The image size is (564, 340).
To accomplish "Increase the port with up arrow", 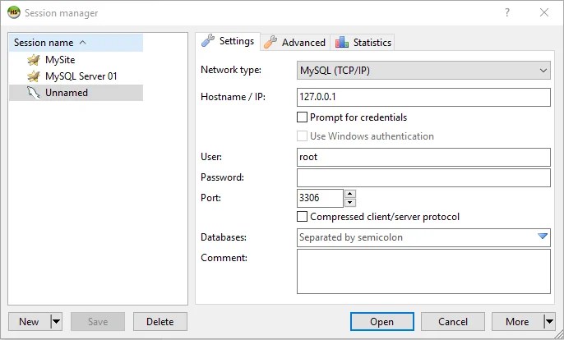I will coord(350,194).
